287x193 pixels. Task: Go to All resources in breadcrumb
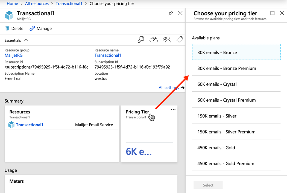[37, 4]
